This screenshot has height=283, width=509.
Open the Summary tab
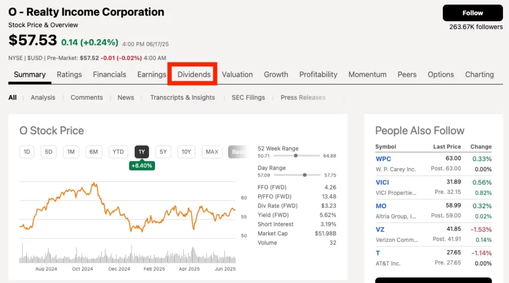click(x=29, y=74)
